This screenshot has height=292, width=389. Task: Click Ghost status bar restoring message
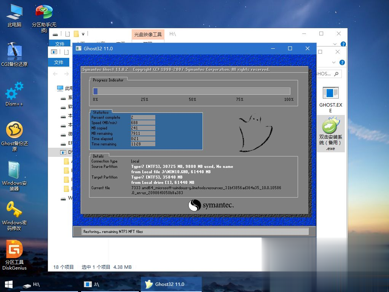tap(113, 231)
